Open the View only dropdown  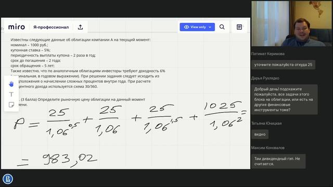click(197, 27)
